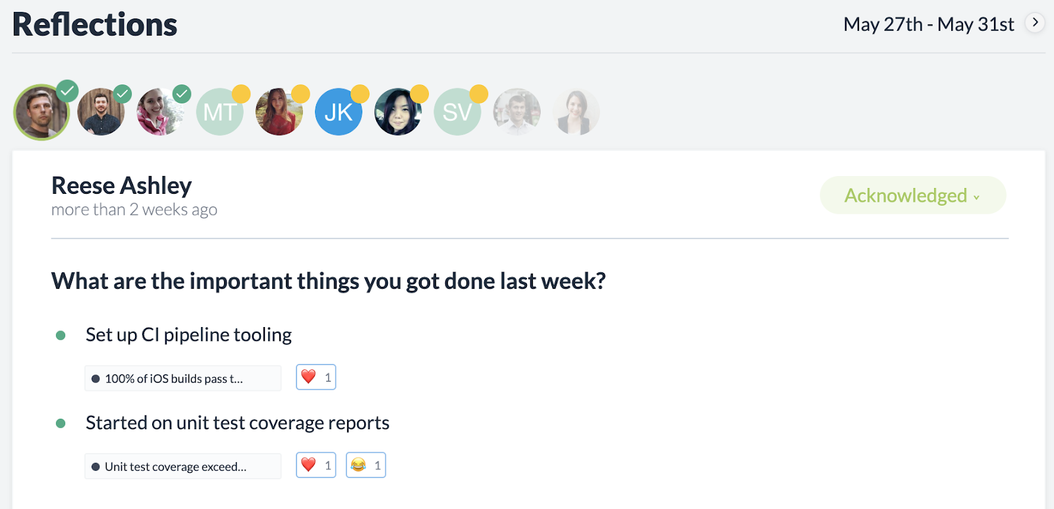Select the SV initials avatar
Image resolution: width=1054 pixels, height=509 pixels.
[x=457, y=112]
